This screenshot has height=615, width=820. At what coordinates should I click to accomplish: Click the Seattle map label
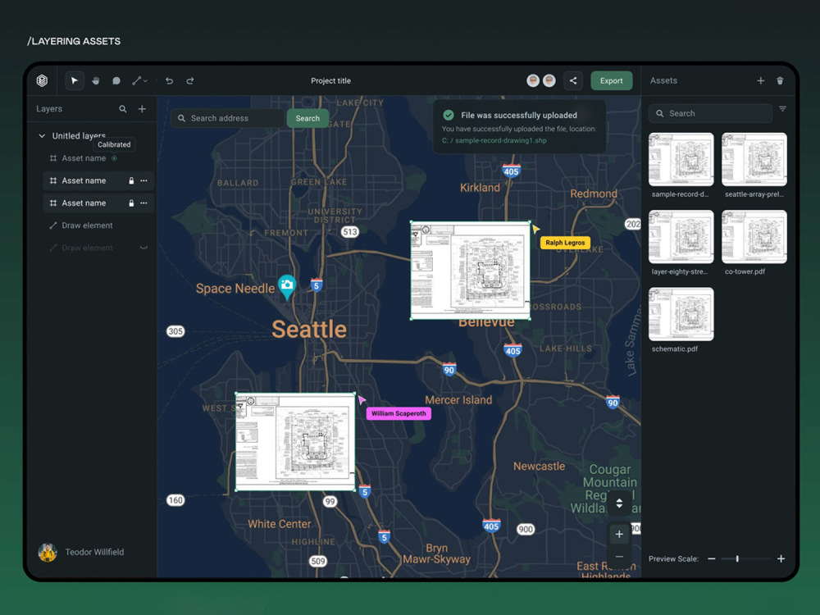309,330
